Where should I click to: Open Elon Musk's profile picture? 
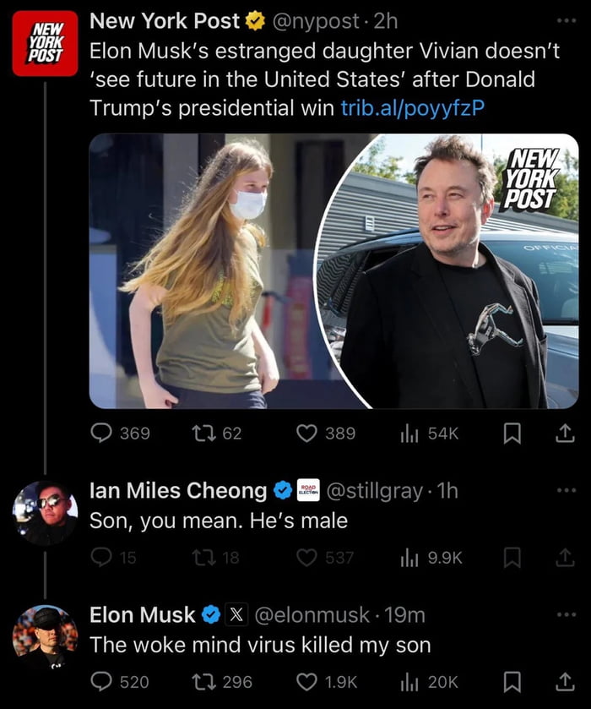(x=45, y=637)
